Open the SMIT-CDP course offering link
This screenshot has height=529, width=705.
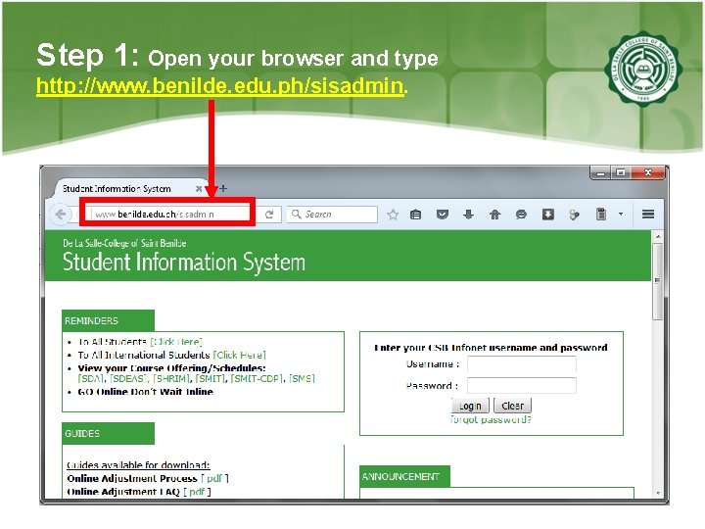257,379
